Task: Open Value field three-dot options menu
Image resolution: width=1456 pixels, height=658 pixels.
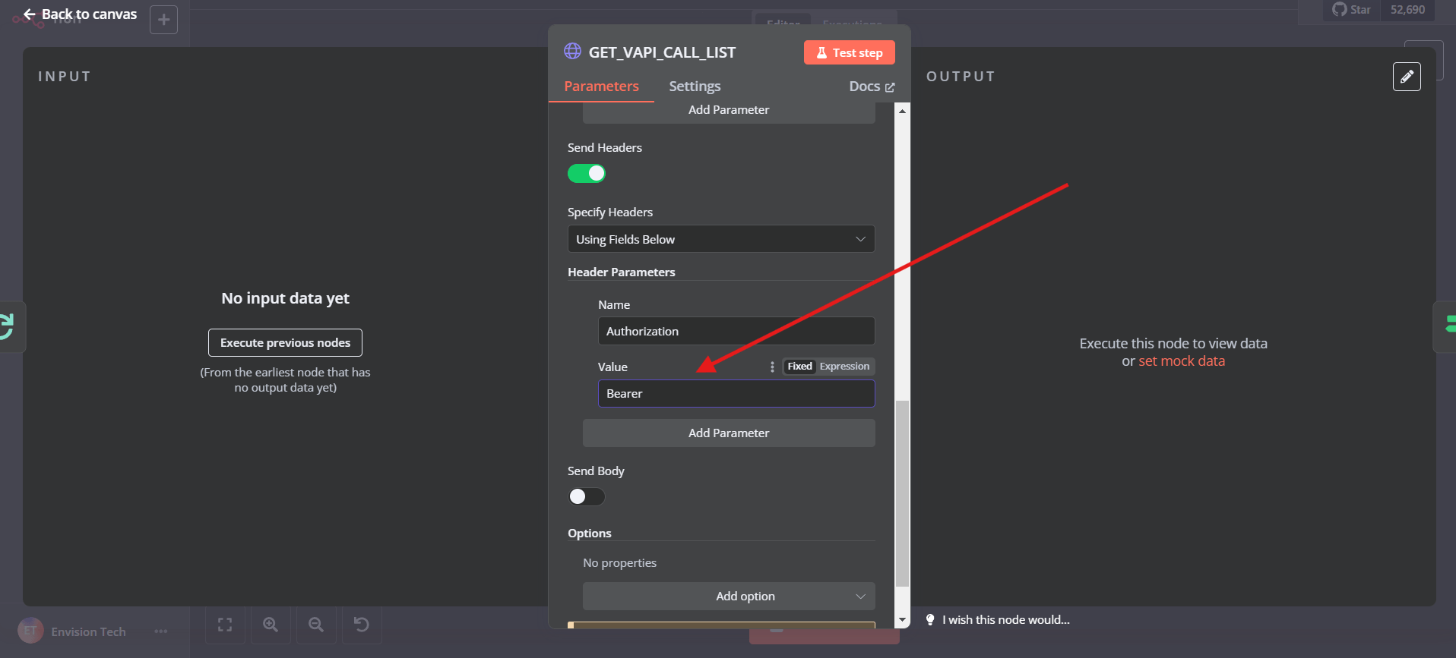Action: tap(772, 367)
